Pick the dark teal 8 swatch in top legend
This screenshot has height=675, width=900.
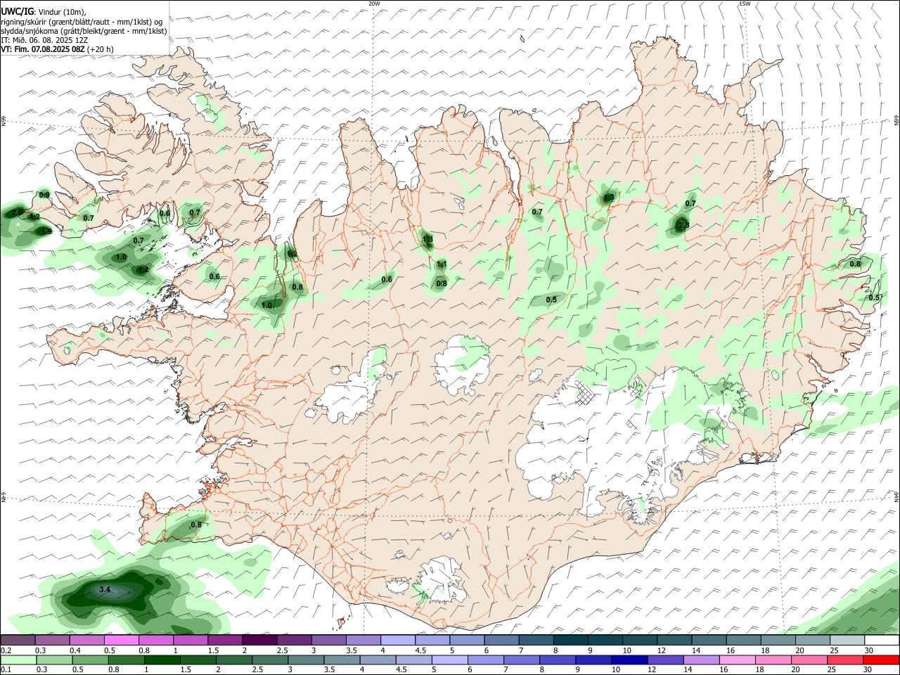(571, 640)
